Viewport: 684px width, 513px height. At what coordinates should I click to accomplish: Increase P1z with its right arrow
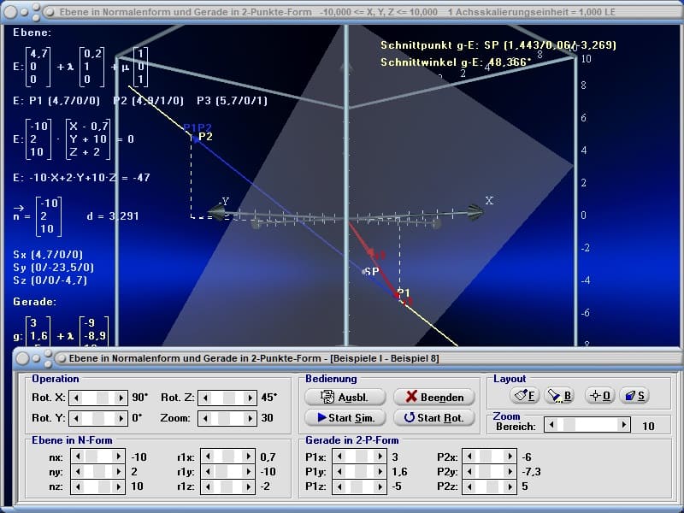tap(380, 486)
